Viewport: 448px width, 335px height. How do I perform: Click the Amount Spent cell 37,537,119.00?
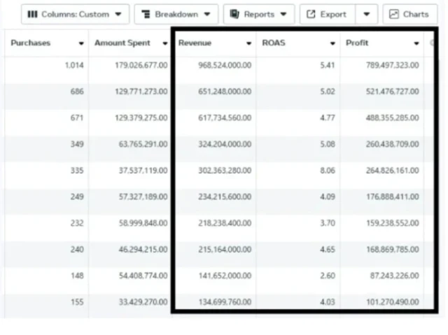pyautogui.click(x=140, y=170)
